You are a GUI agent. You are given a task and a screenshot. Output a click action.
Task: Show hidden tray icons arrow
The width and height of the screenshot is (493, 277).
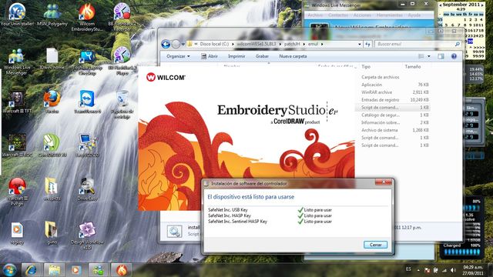click(x=418, y=270)
